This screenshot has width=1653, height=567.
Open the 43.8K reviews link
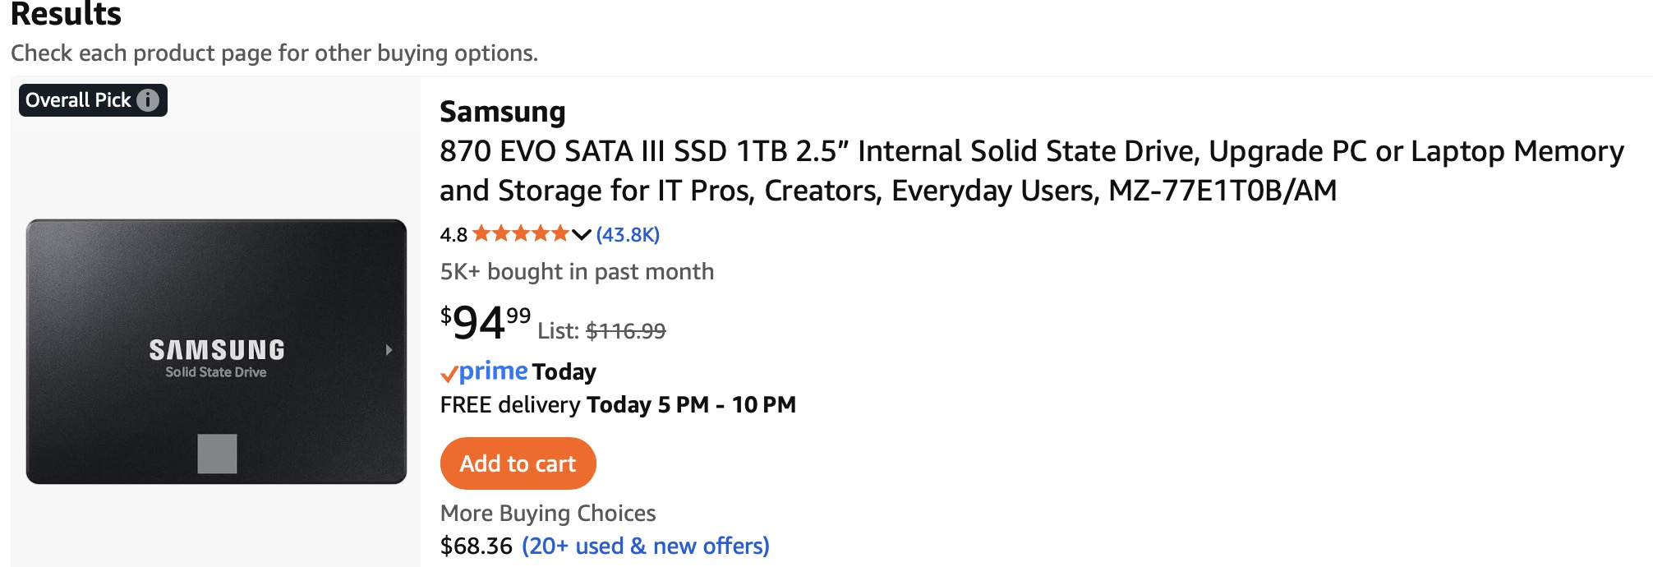(628, 235)
